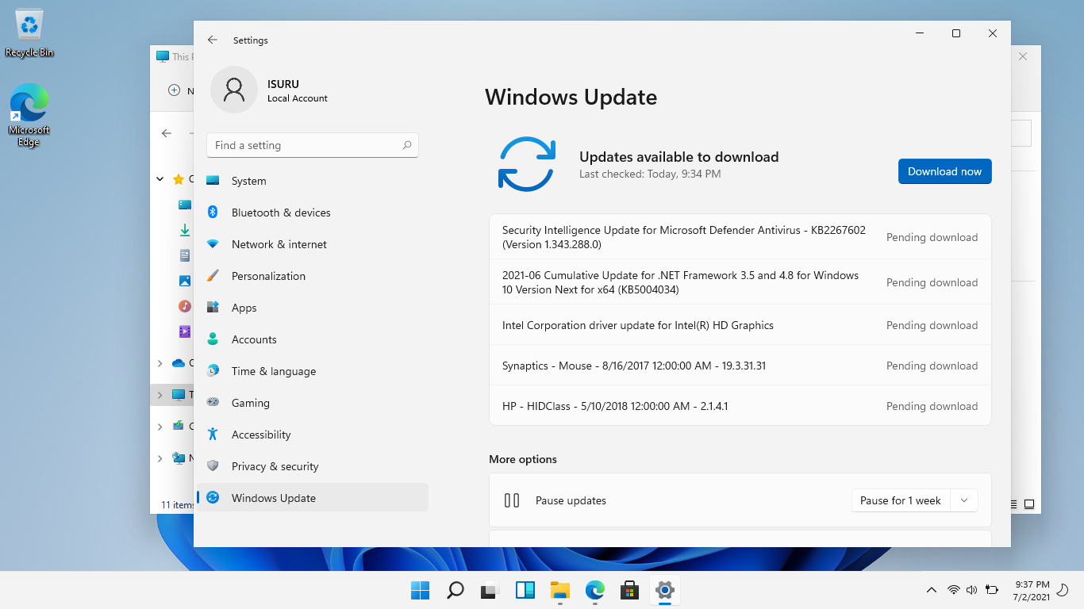
Task: Open the taskbar clock showing 9:37 PM
Action: point(1032,590)
